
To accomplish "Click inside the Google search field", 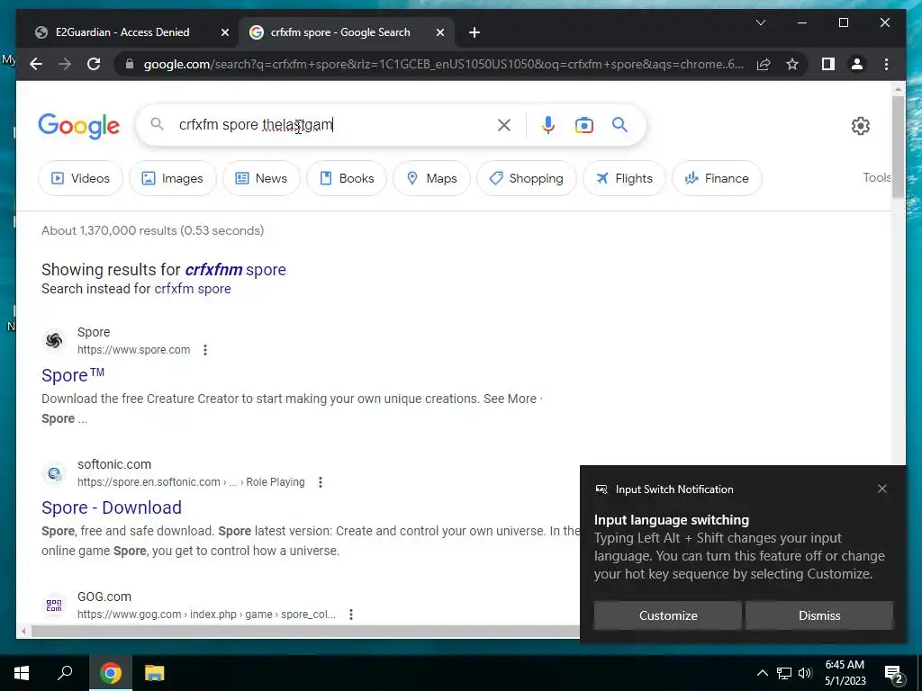I will (332, 124).
